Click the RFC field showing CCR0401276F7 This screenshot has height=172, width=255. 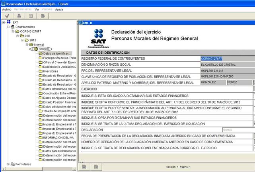(x=228, y=59)
